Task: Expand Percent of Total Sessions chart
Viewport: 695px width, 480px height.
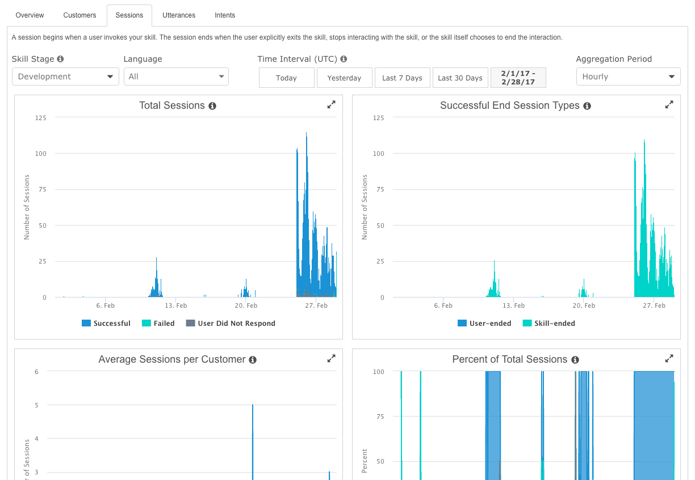Action: pos(669,358)
